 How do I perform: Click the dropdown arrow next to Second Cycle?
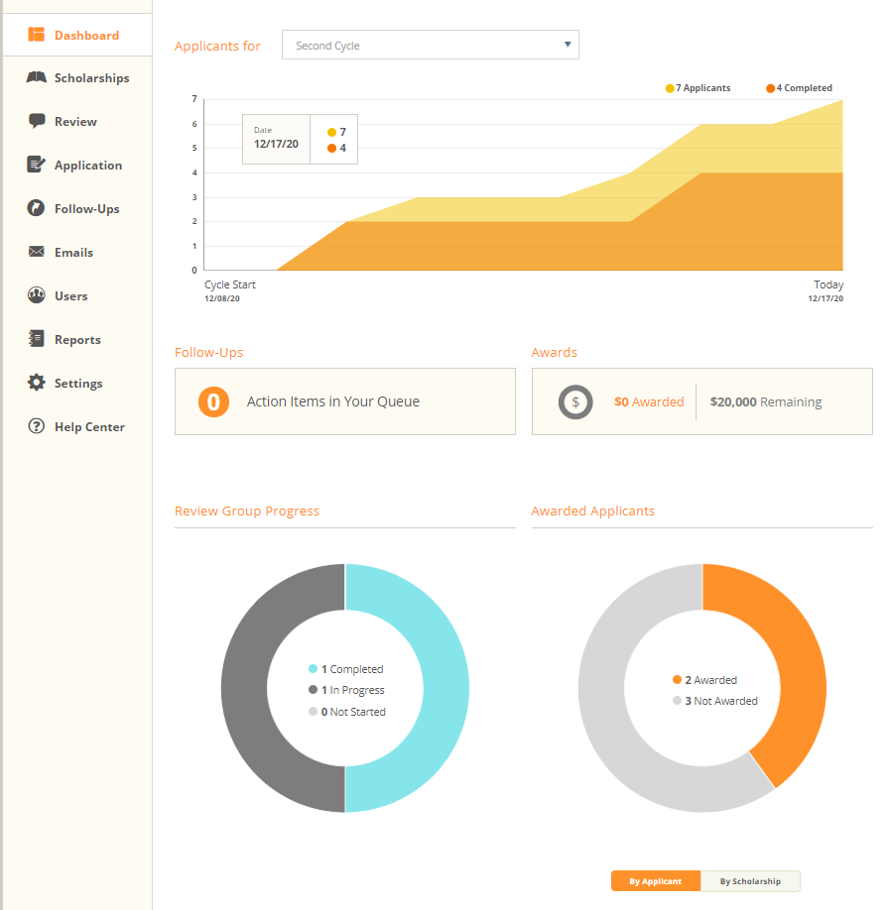click(x=565, y=45)
